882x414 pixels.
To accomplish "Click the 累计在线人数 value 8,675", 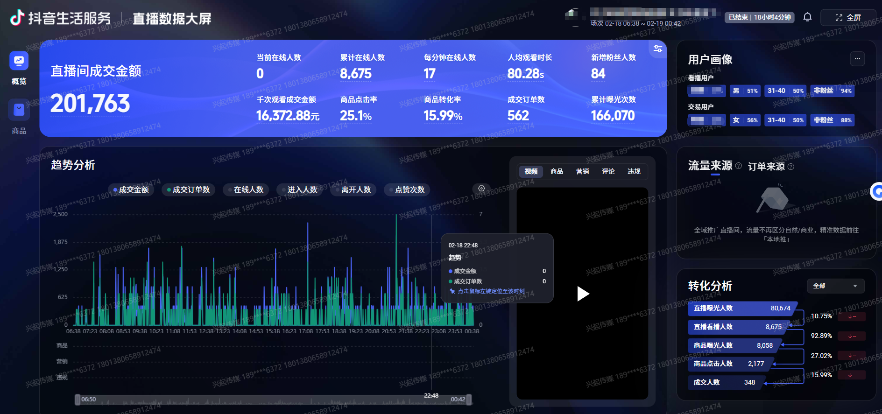I will click(356, 74).
